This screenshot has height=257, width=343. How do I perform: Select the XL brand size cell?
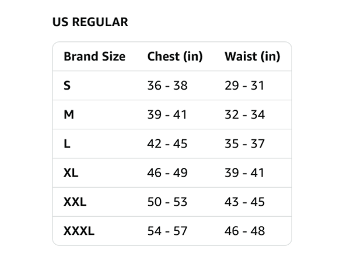tap(71, 173)
